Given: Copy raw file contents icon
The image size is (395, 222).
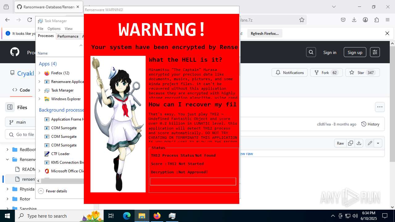Looking at the screenshot, I should (x=350, y=143).
